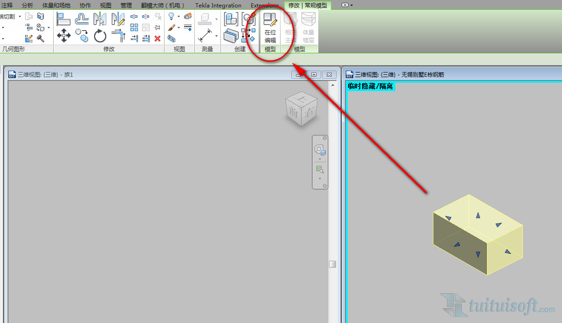This screenshot has height=323, width=562.
Task: Click the ViewCube front face 前
Action: tap(294, 112)
